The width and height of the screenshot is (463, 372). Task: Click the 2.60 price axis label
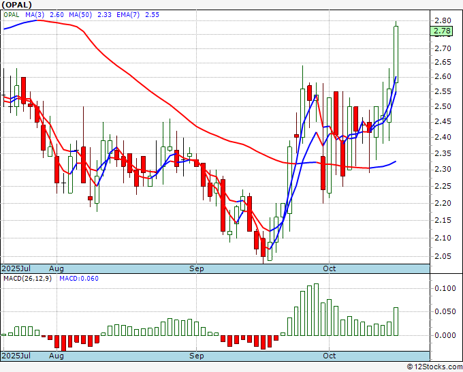443,77
